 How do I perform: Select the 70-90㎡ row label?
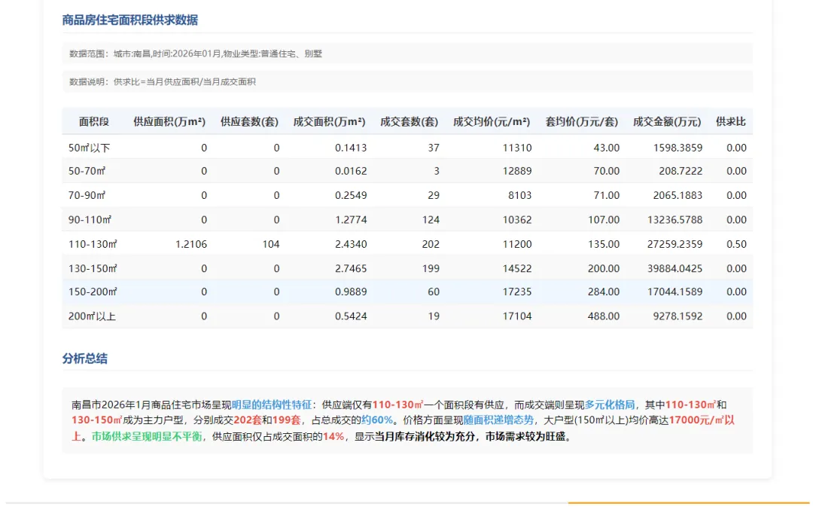point(87,195)
